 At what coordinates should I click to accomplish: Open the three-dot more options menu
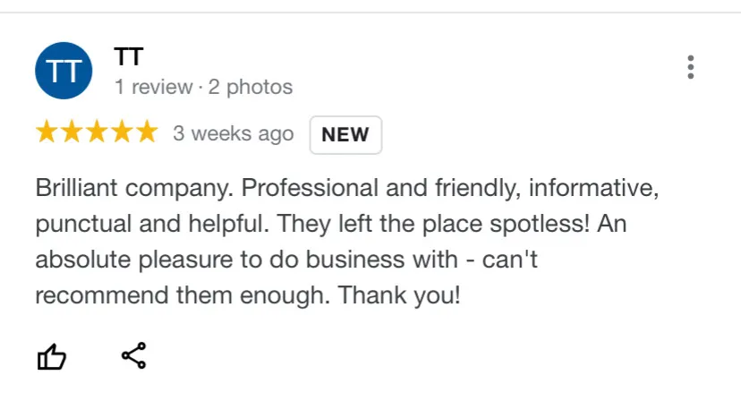690,67
